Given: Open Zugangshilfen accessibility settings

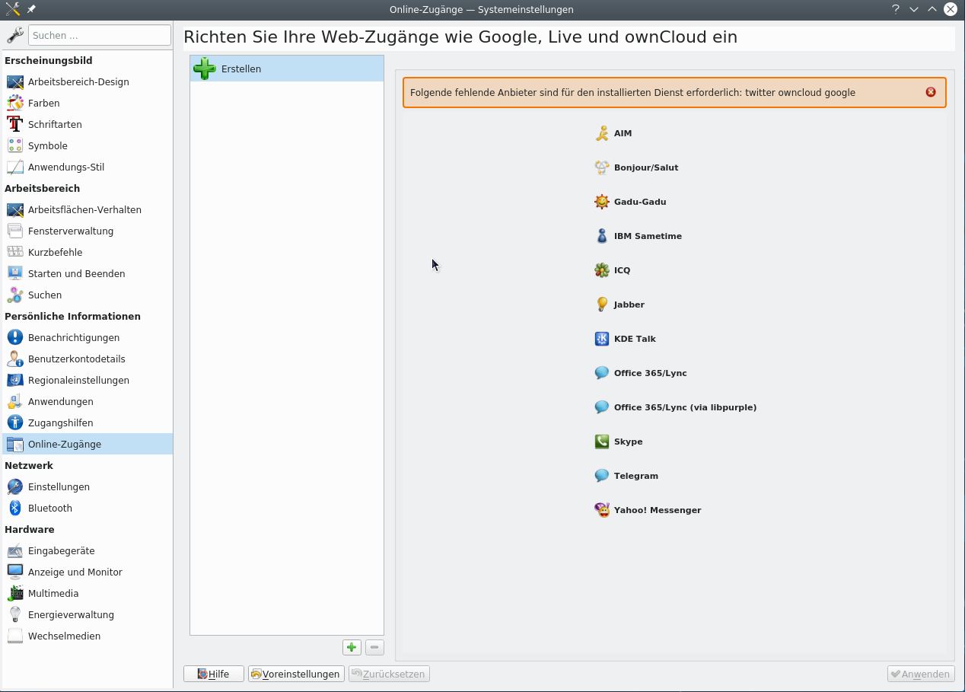Looking at the screenshot, I should point(88,423).
